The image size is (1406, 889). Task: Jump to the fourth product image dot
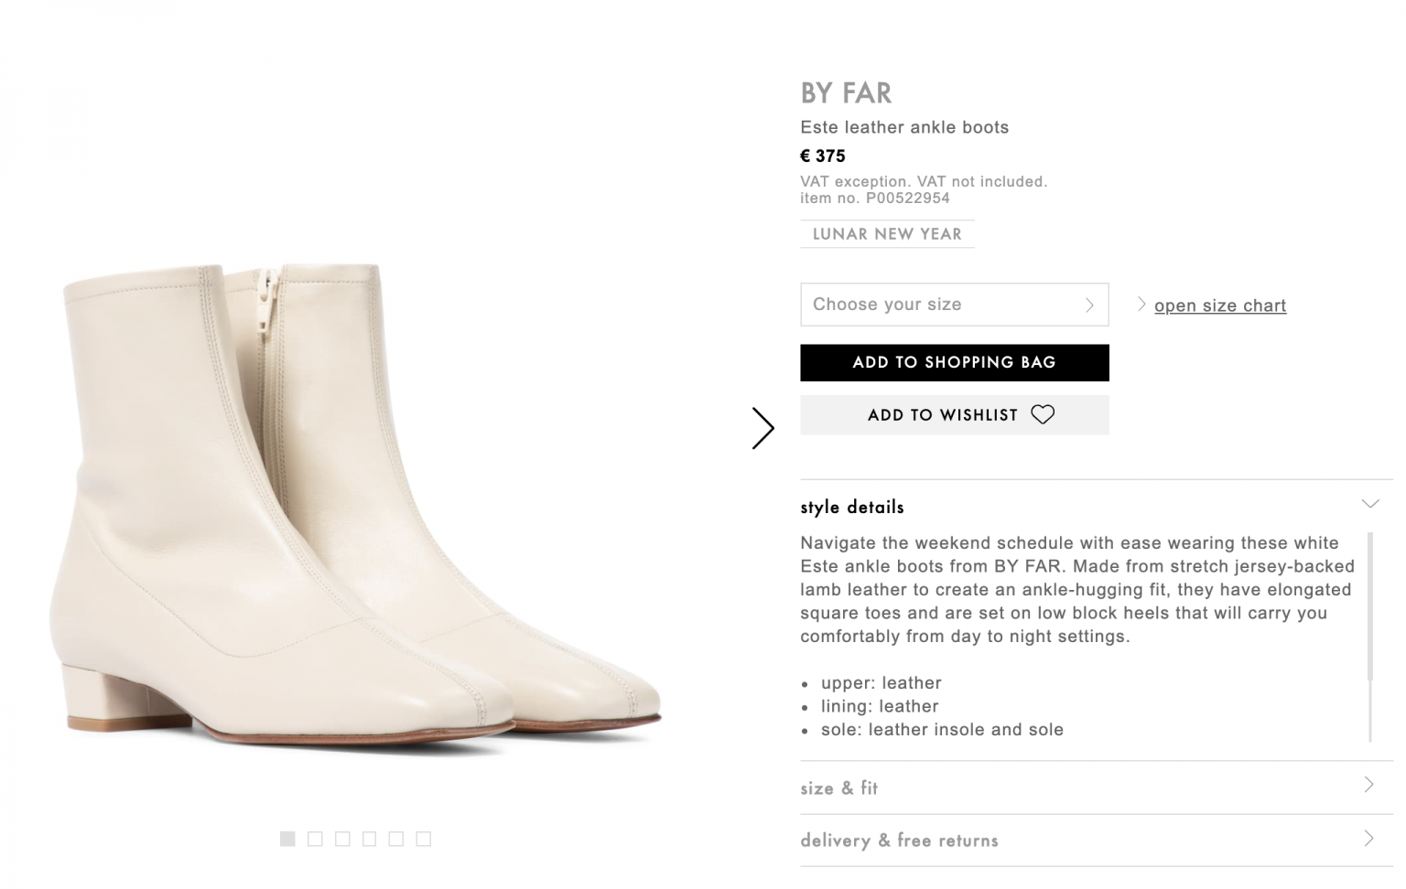coord(369,839)
